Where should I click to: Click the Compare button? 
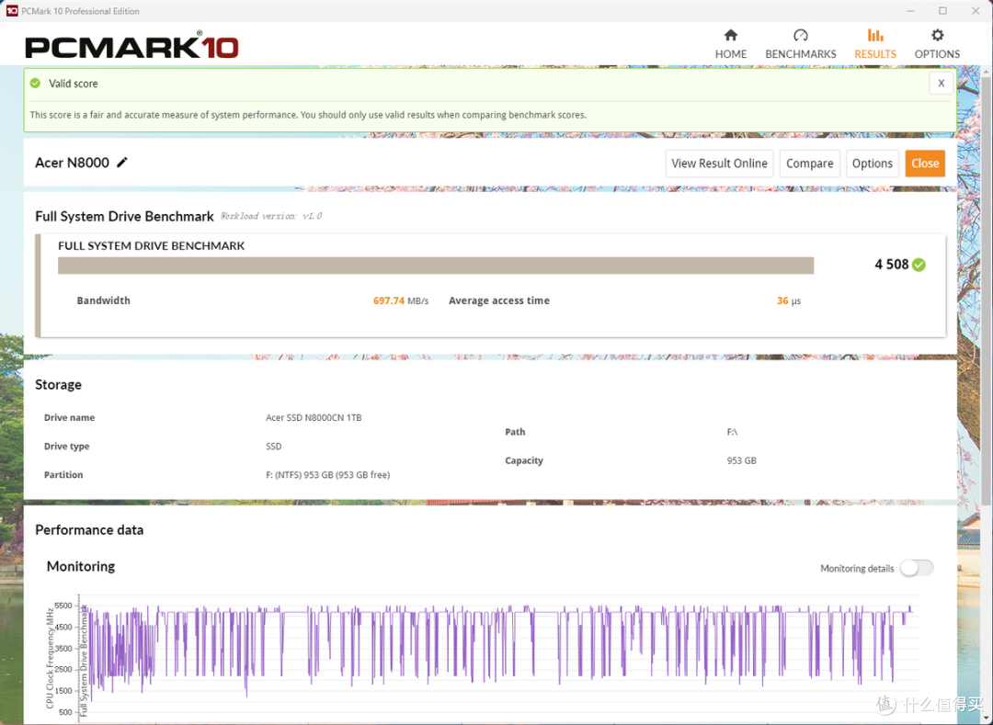click(x=809, y=164)
